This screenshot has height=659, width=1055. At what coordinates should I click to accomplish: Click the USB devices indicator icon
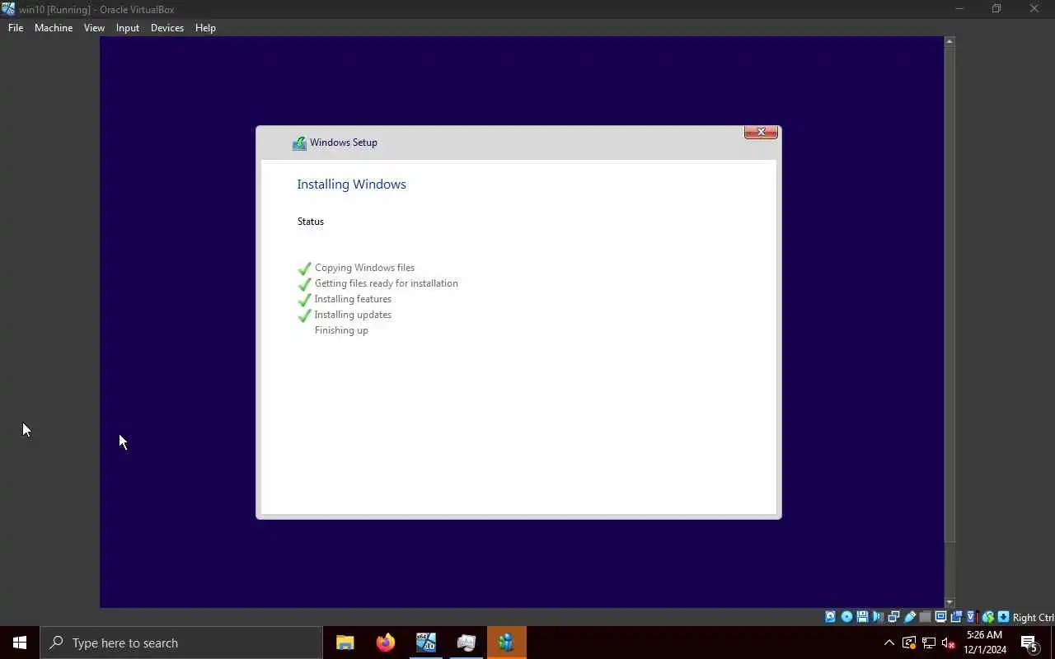(909, 617)
